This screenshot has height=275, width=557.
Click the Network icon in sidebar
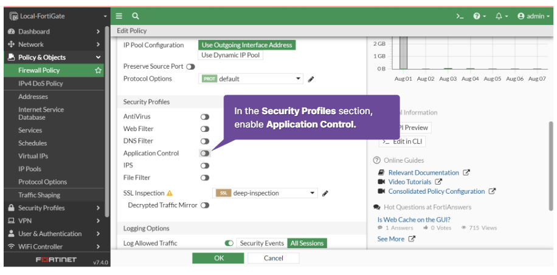point(11,44)
